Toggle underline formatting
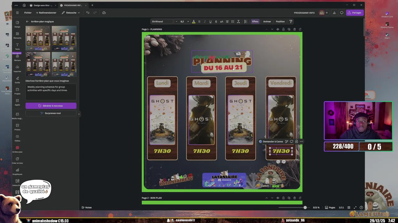Screen dimensions: 398x223 pyautogui.click(x=210, y=21)
